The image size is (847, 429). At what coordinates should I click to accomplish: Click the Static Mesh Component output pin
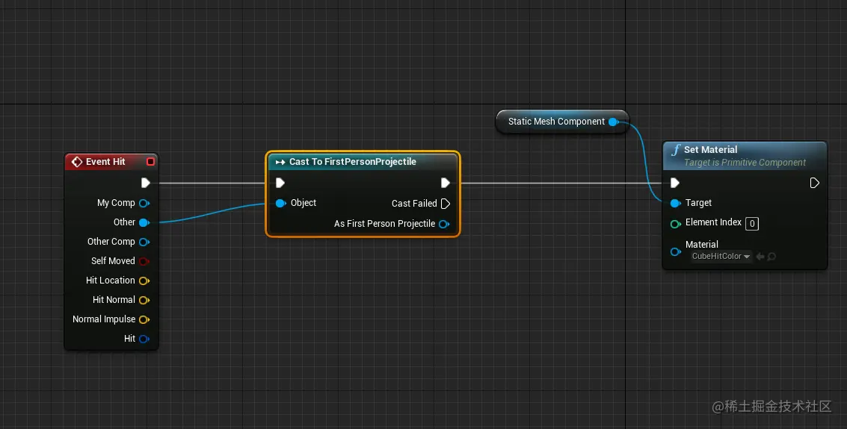614,122
